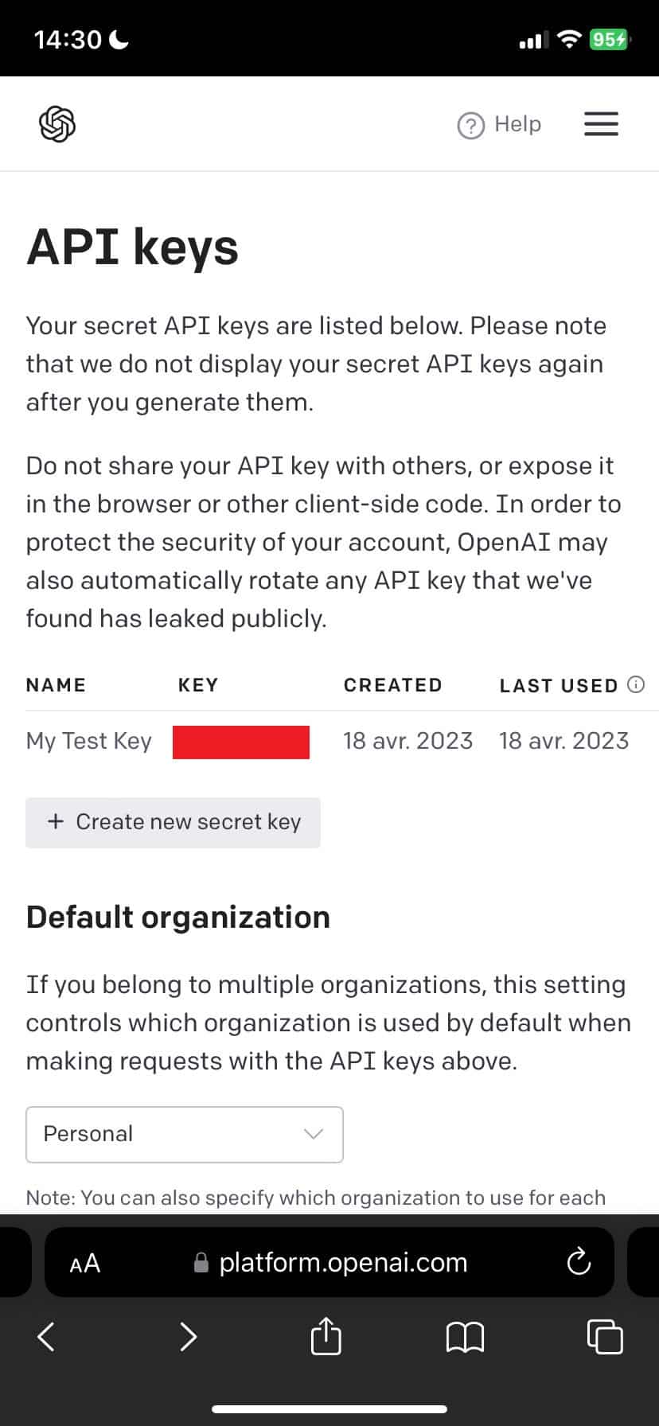Screen dimensions: 659x1426
Task: Tap the red redacted key value
Action: [x=241, y=742]
